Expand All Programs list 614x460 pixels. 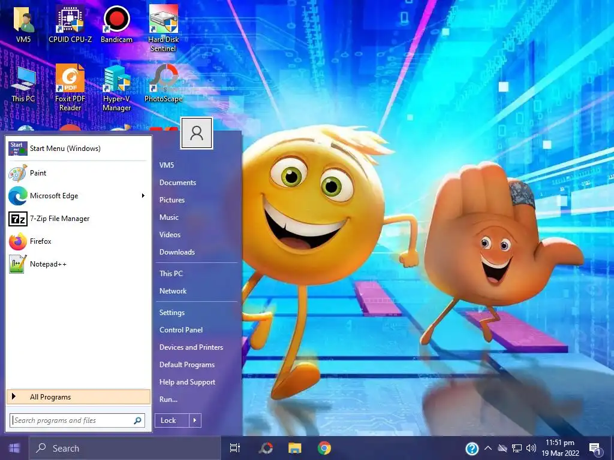point(79,397)
